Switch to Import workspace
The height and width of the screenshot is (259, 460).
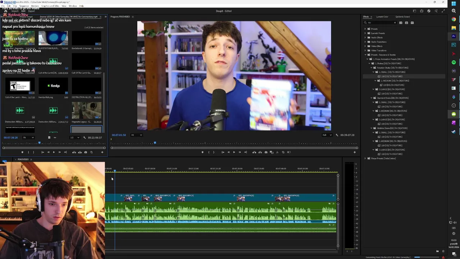[x=15, y=11]
